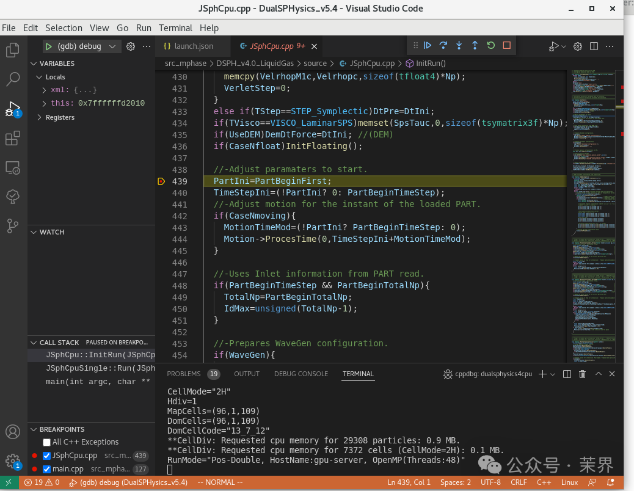Change CRLF line ending in status bar

tap(519, 482)
